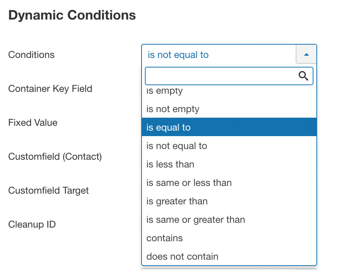
Task: Click the Cleanup ID label
Action: (x=32, y=224)
